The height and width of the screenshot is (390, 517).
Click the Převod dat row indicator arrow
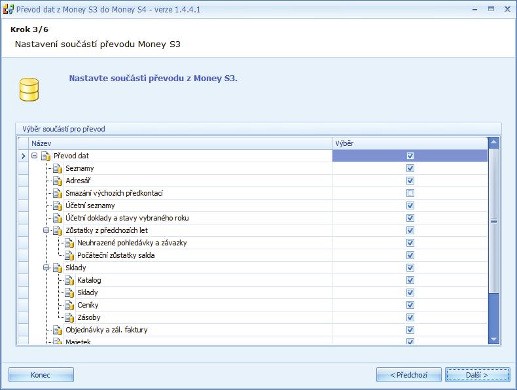(23, 156)
